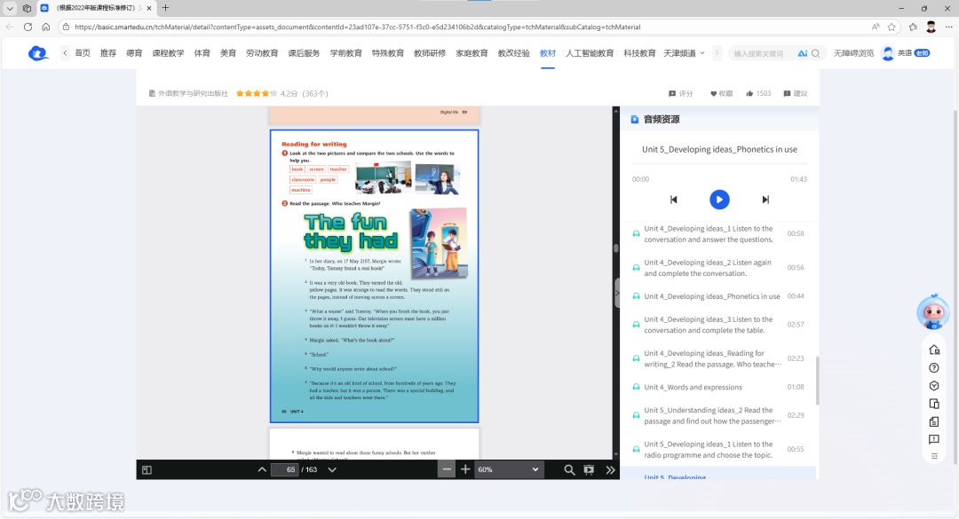959x519 pixels.
Task: Open more PDF tools menu
Action: coord(610,469)
